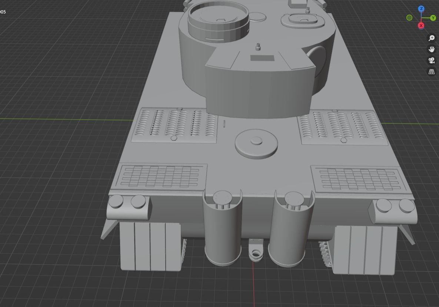Click the green Y sphere on the navigation gizmo
The width and height of the screenshot is (439, 307).
click(432, 17)
